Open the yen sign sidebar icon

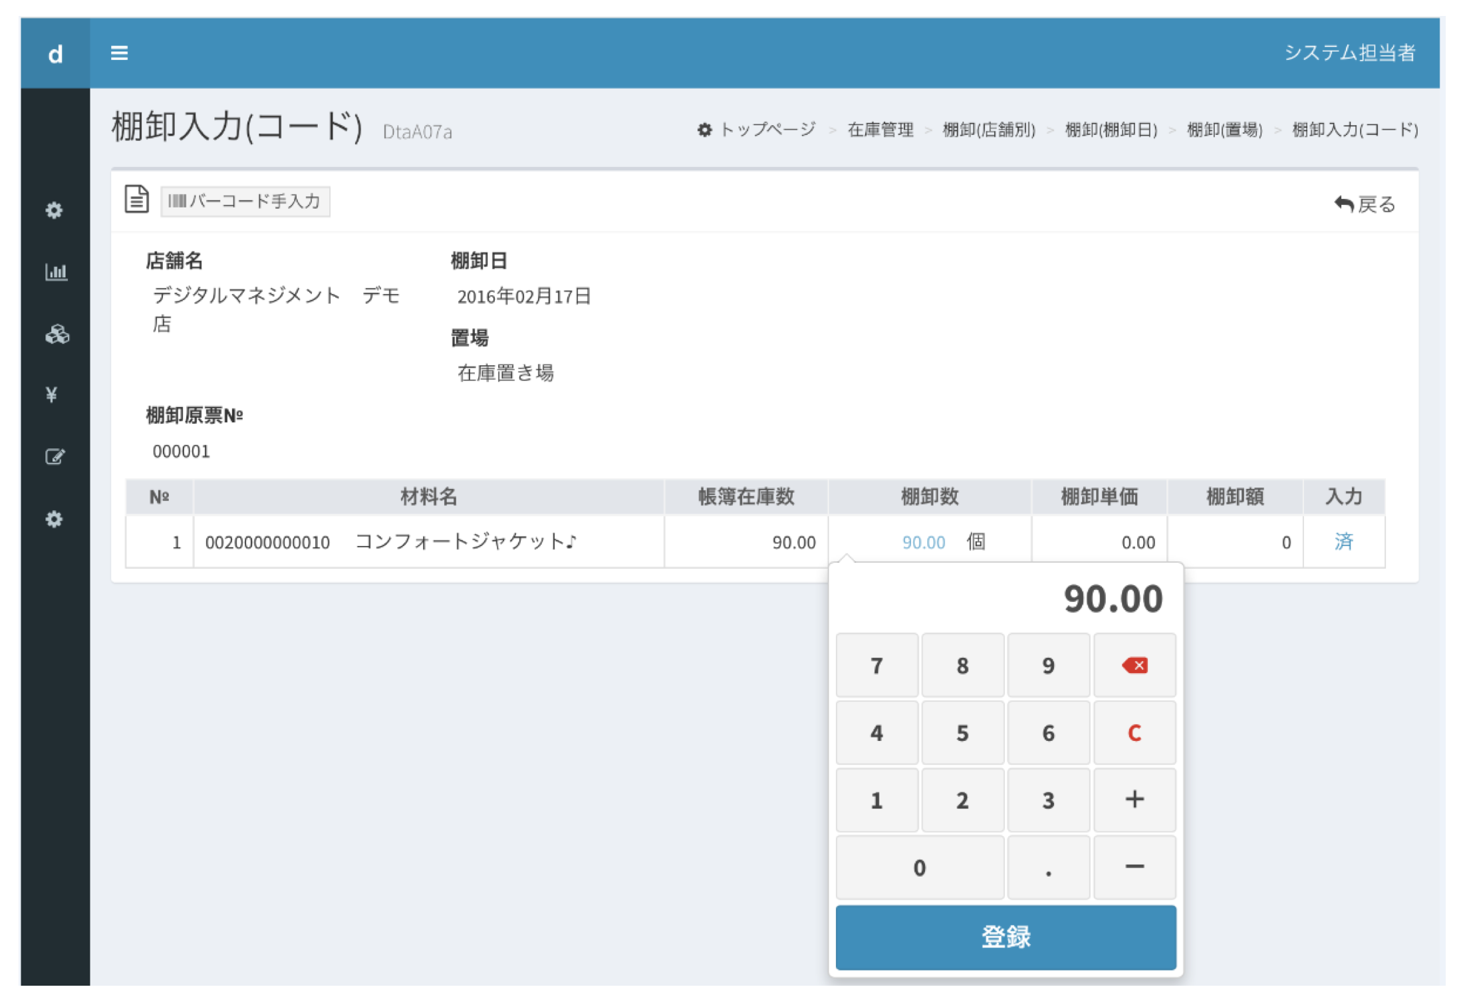[x=52, y=394]
